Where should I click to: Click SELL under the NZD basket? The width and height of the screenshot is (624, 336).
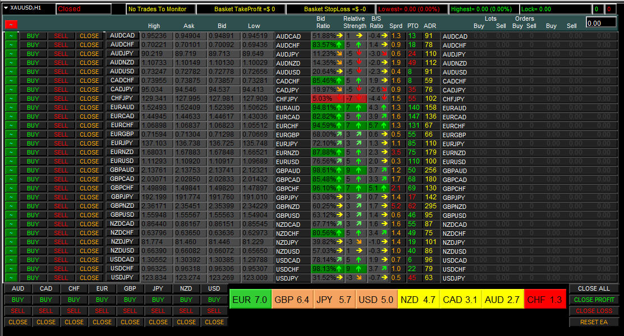click(x=186, y=311)
